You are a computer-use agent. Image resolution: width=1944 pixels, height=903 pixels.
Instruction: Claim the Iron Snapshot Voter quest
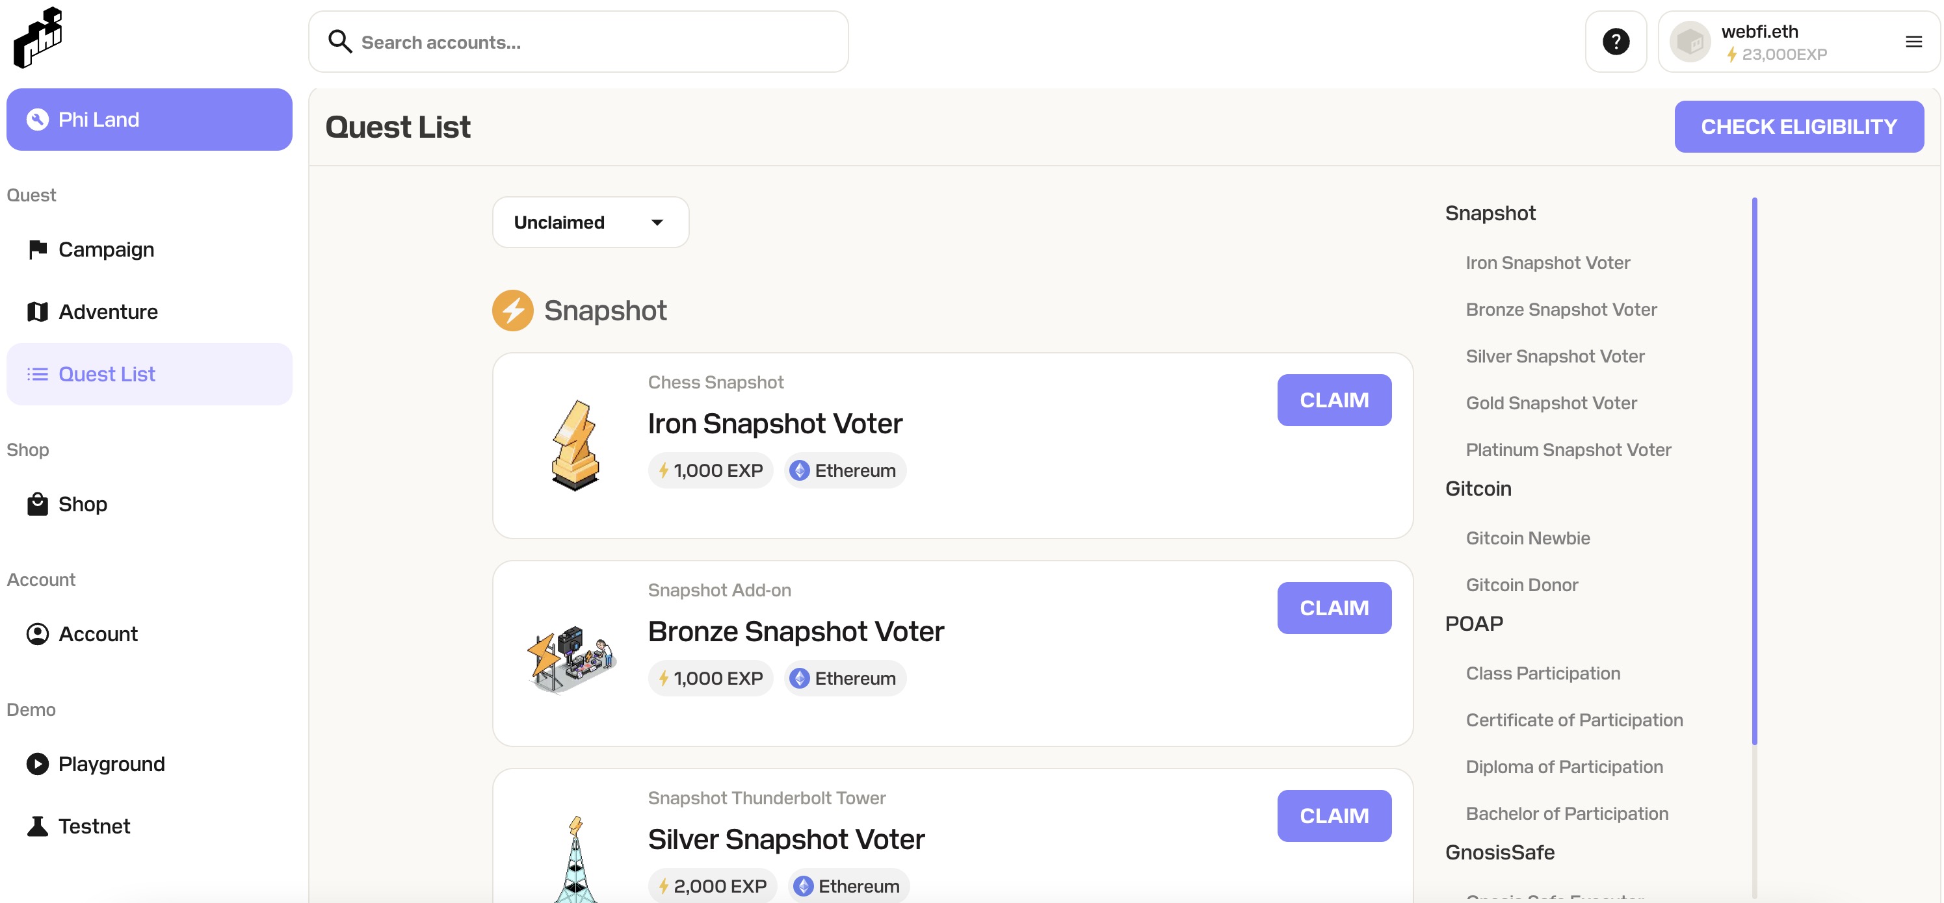coord(1334,400)
